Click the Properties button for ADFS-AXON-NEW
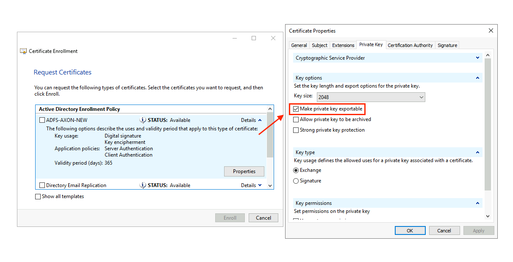513x262 pixels. point(244,171)
